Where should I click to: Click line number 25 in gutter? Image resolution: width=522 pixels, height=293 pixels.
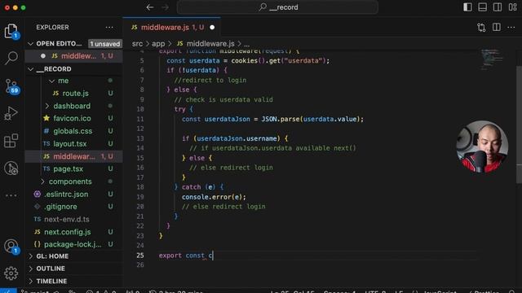(x=140, y=255)
